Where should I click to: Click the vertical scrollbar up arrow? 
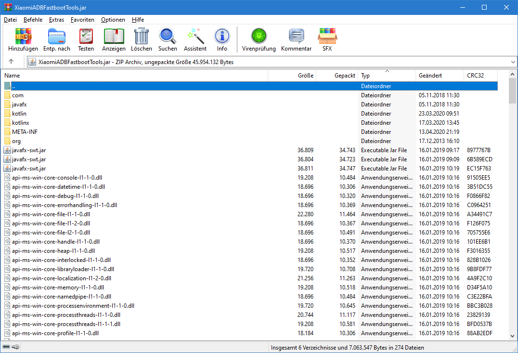[512, 74]
